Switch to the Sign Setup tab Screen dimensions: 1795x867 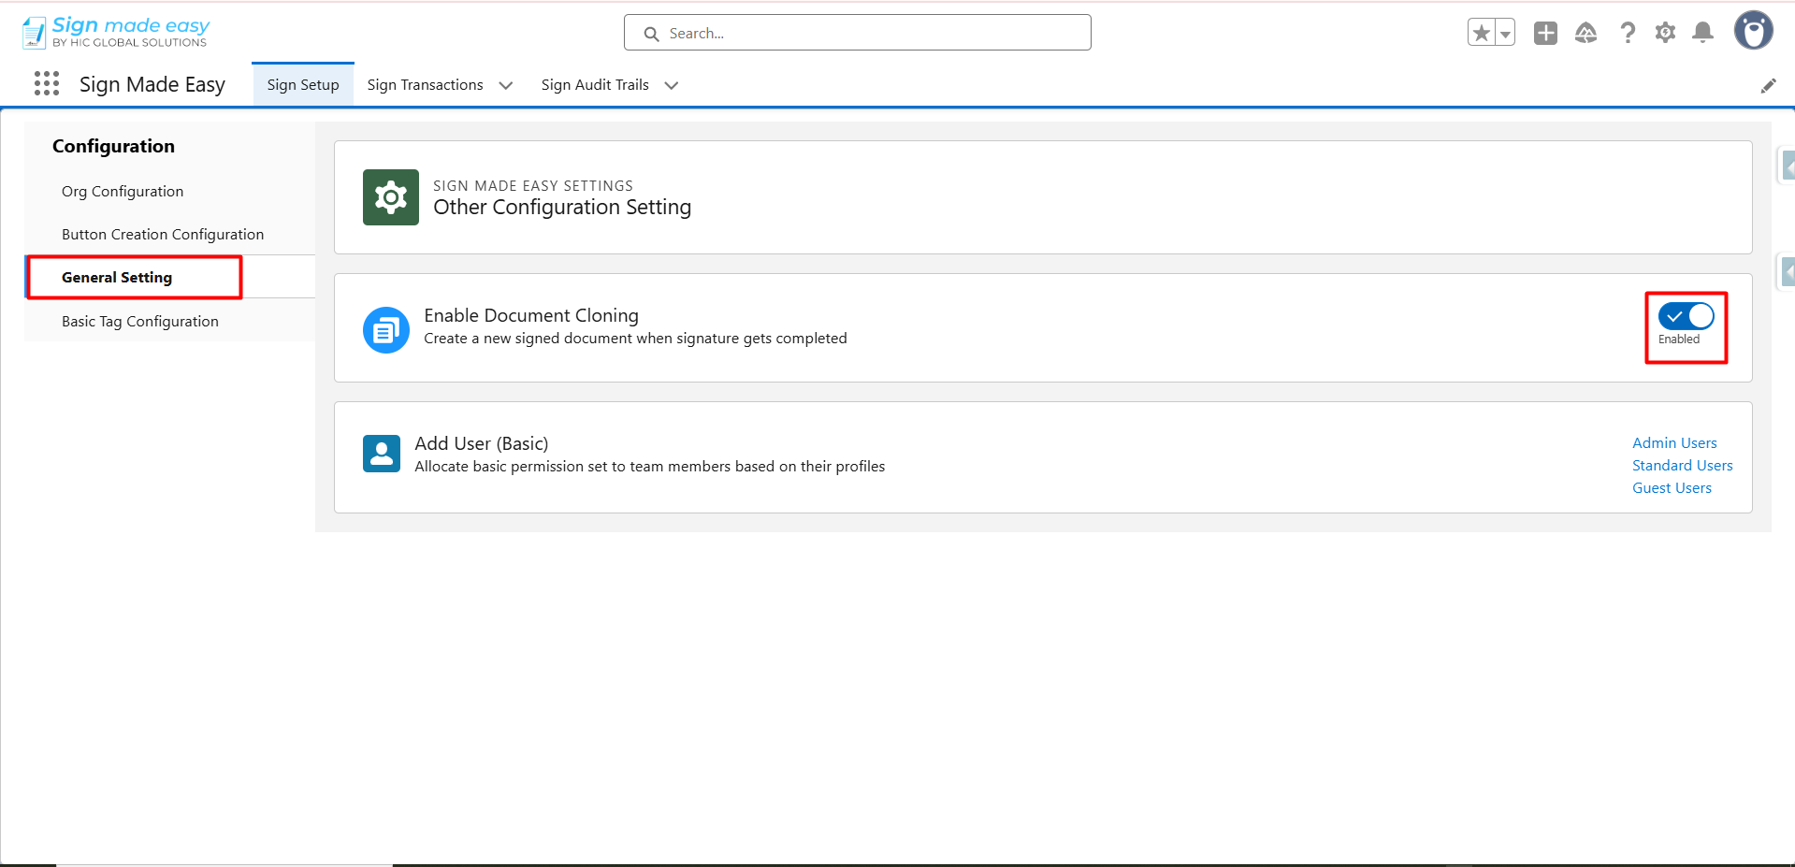pos(303,85)
